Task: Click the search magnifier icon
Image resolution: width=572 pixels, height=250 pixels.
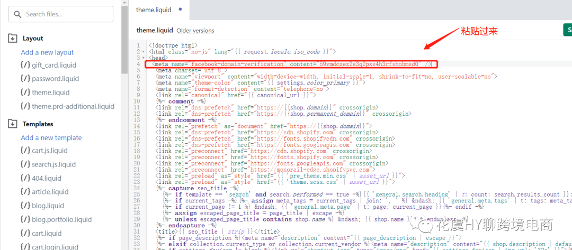Action: click(x=18, y=14)
